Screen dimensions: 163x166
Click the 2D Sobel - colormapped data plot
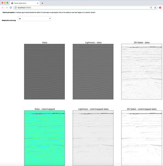(142, 138)
